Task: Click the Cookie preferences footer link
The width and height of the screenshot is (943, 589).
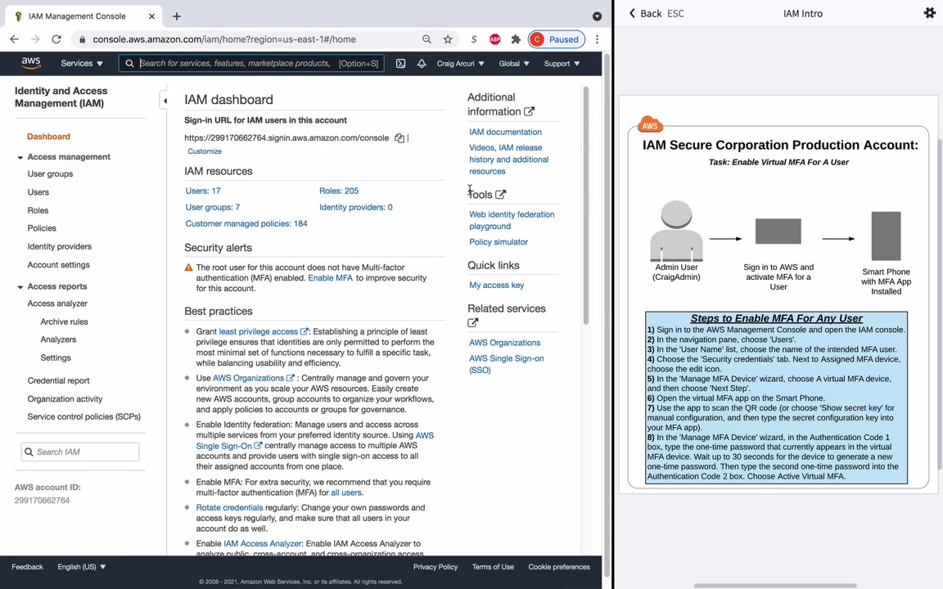Action: (x=559, y=567)
